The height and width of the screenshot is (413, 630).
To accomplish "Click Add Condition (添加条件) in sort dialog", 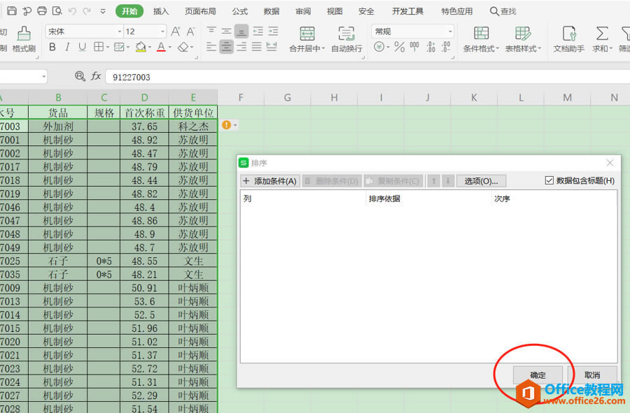I will pos(270,181).
